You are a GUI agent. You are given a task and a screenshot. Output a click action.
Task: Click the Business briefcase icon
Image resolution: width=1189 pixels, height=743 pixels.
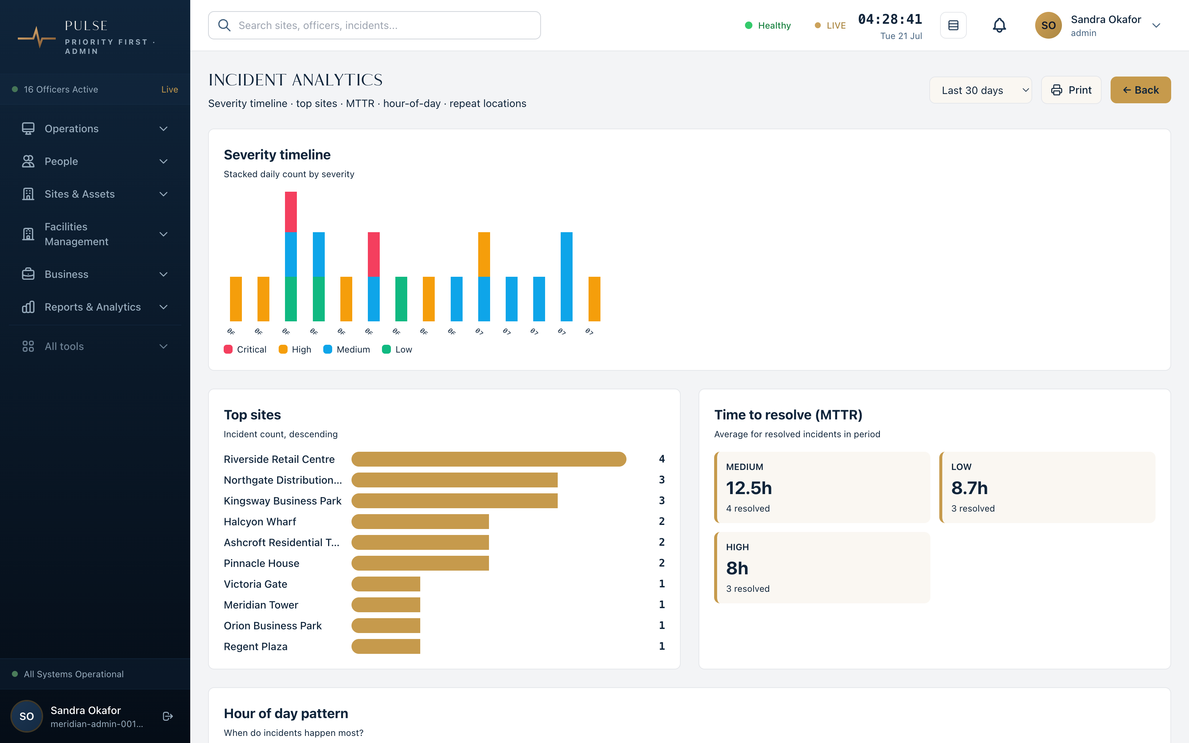28,274
